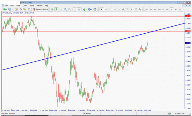Open the Tools menu
This screenshot has height=116, width=192.
[32, 6]
